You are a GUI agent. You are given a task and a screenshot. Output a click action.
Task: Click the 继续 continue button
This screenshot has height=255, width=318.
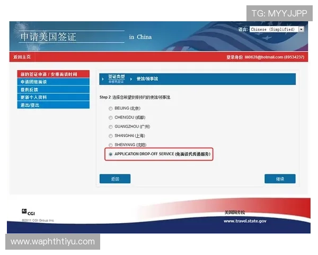coord(280,178)
